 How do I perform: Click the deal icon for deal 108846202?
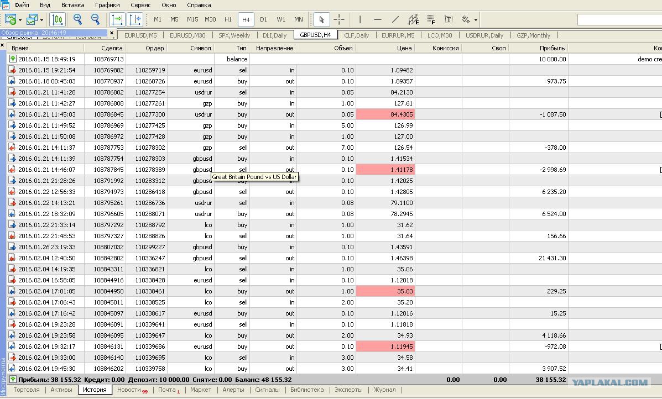point(12,368)
